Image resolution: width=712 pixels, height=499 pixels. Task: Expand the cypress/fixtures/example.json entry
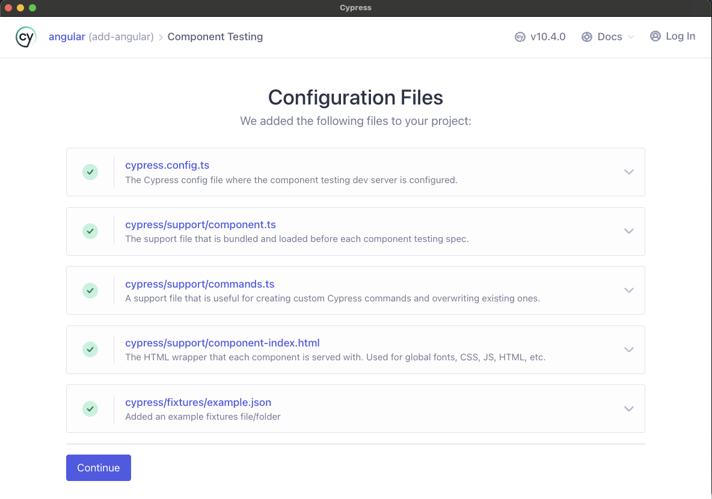tap(629, 408)
